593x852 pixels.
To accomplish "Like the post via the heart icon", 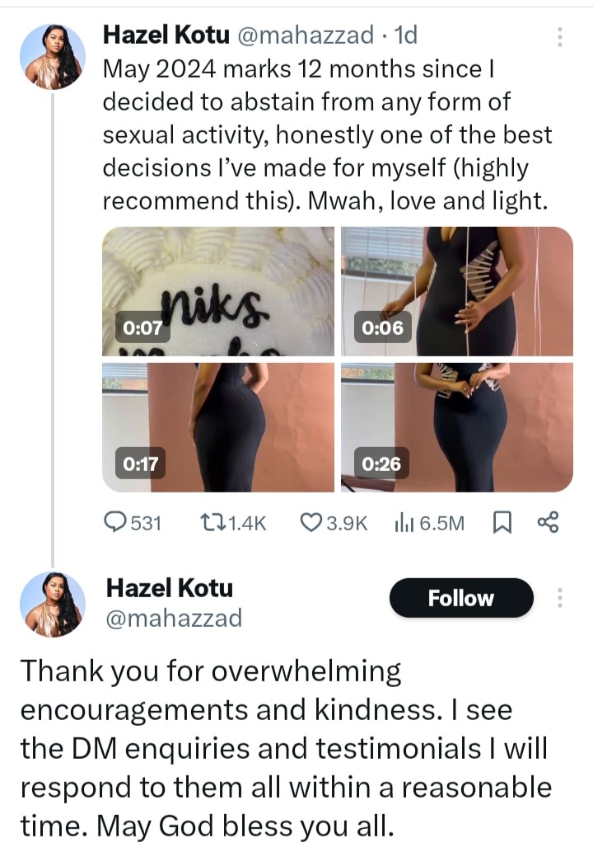I will pos(311,522).
